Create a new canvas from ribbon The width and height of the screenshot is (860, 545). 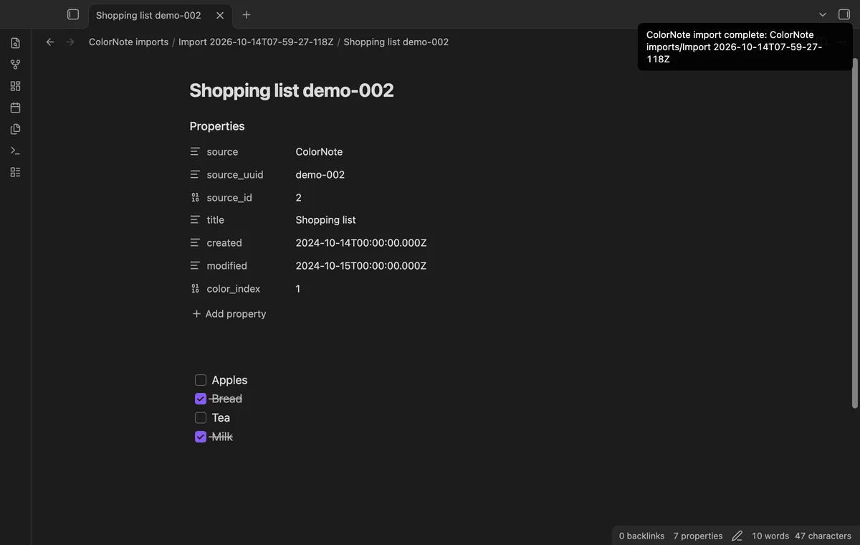15,86
